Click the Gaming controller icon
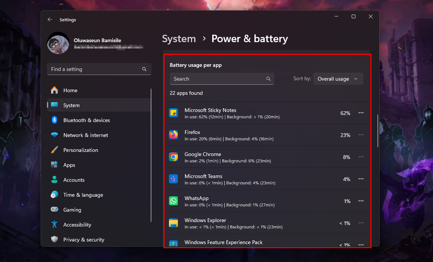Screen dimensions: 433x262 [x=54, y=209]
